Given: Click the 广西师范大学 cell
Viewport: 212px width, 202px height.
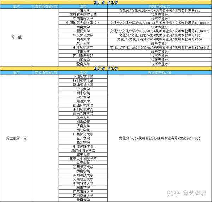Looking at the screenshot, I should point(83,134).
